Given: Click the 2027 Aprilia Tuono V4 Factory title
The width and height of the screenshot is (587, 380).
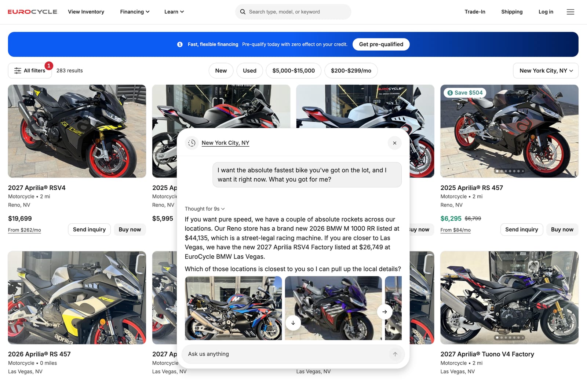Looking at the screenshot, I should click(487, 354).
